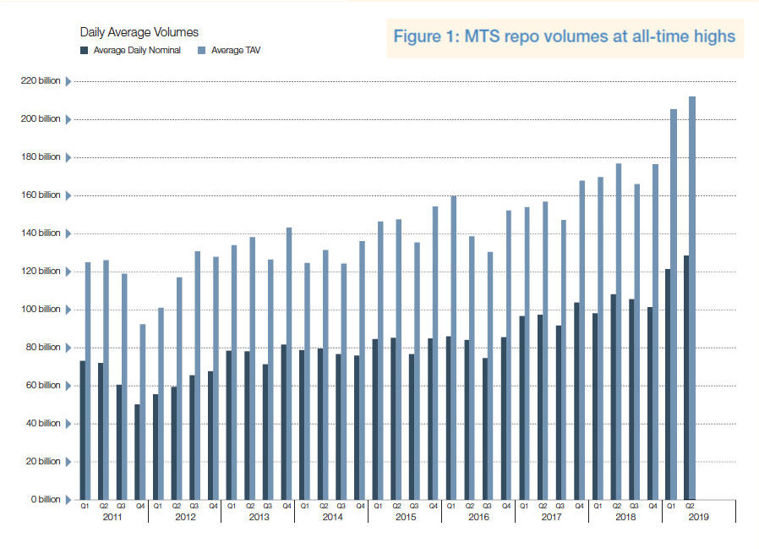Screen dimensions: 759x549
Task: Click the '40 billion' axis label
Action: [x=43, y=423]
